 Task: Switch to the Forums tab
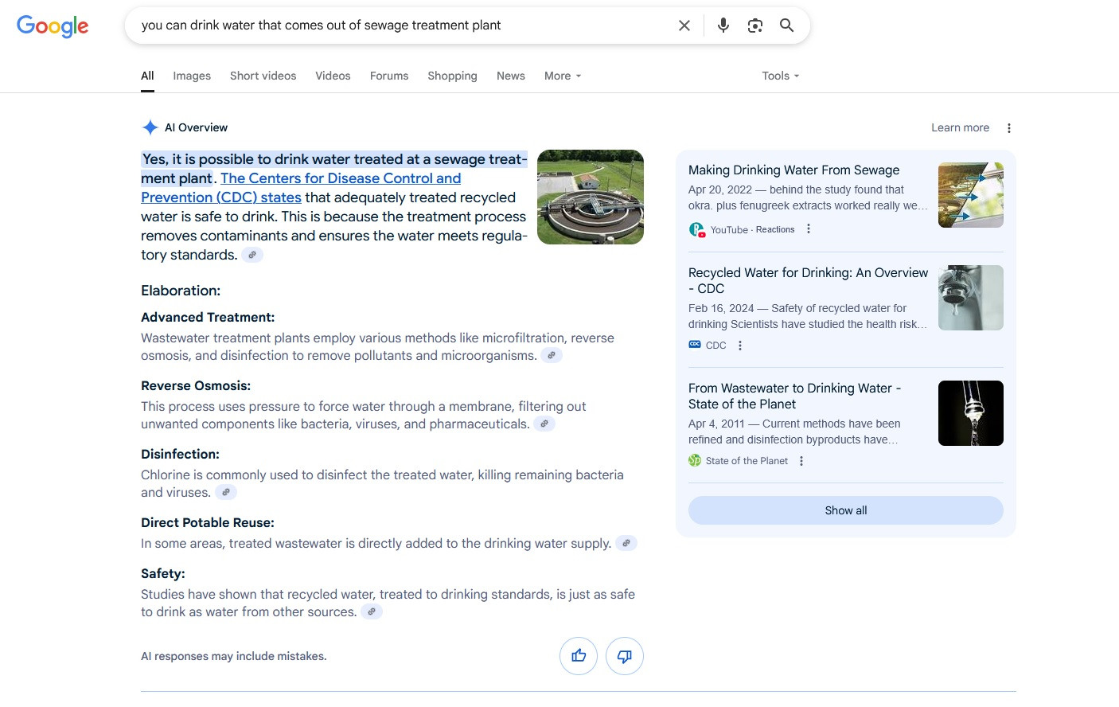click(x=389, y=76)
